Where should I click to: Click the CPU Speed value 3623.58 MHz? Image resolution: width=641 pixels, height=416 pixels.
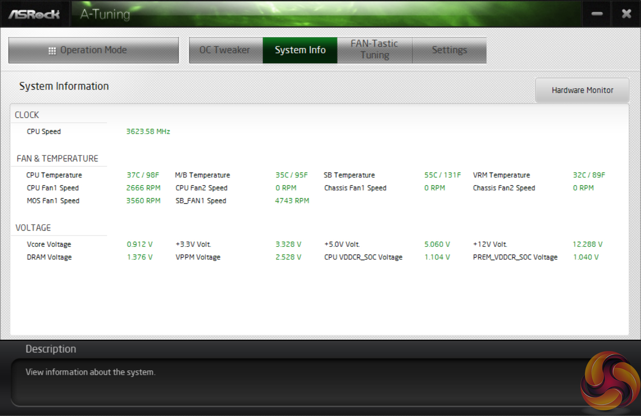(148, 132)
